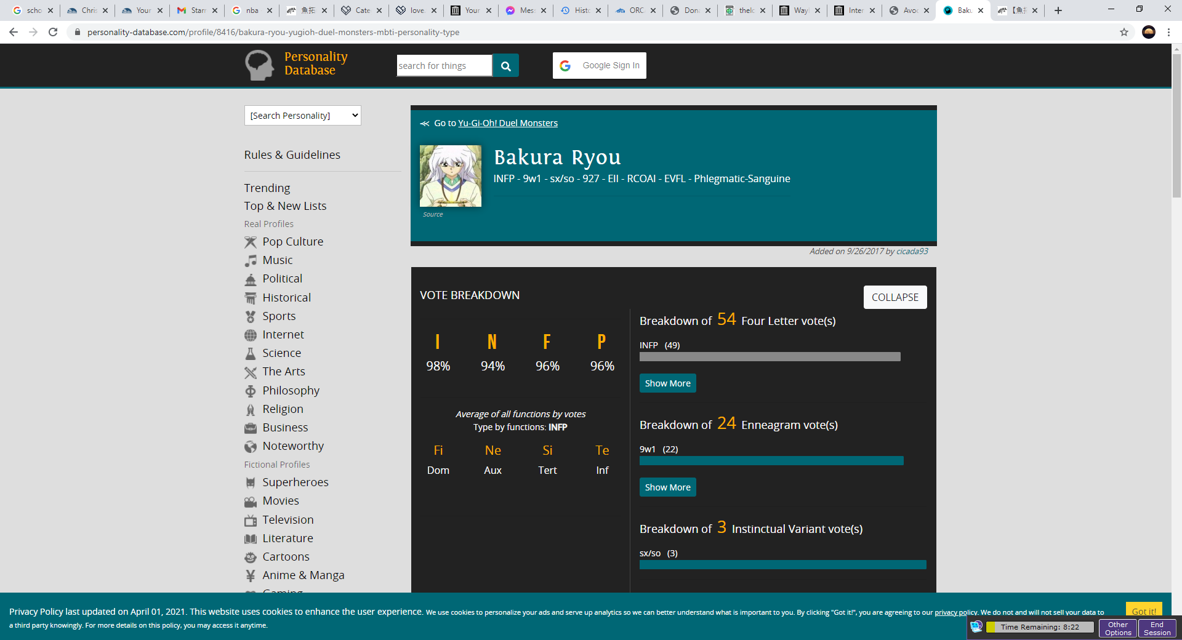Click End Session button

tap(1157, 628)
